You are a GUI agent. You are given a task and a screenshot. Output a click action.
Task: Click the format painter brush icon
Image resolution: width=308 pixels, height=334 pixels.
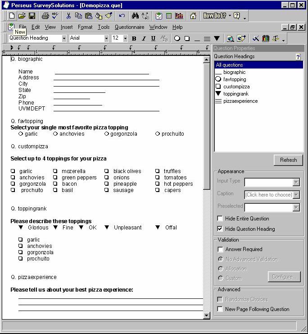point(109,16)
